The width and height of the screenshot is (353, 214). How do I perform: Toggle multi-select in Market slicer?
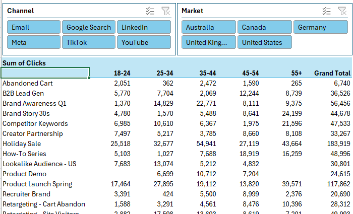click(326, 11)
